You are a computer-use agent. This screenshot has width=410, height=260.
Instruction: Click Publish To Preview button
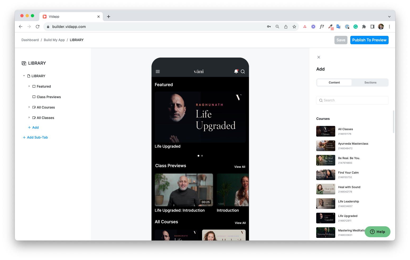(369, 40)
